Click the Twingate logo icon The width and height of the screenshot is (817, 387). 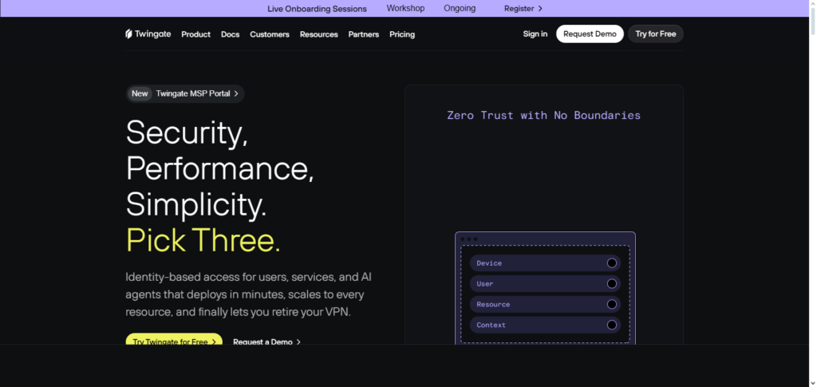click(x=128, y=34)
